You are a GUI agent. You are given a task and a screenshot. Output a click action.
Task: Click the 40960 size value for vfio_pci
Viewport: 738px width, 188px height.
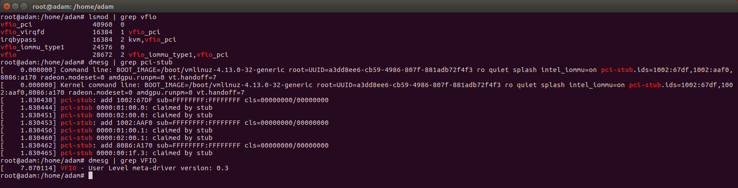[x=102, y=24]
